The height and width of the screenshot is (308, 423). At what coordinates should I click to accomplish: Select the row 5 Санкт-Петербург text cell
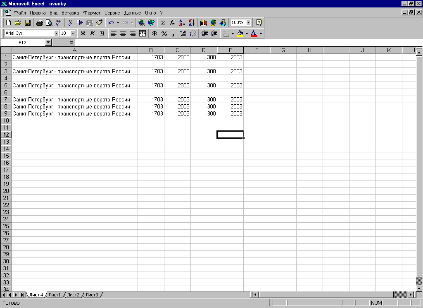[x=75, y=85]
